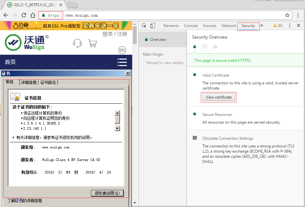Click the browser reload button

coord(24,15)
